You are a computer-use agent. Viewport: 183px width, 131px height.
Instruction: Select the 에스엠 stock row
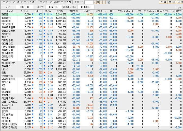(91, 60)
